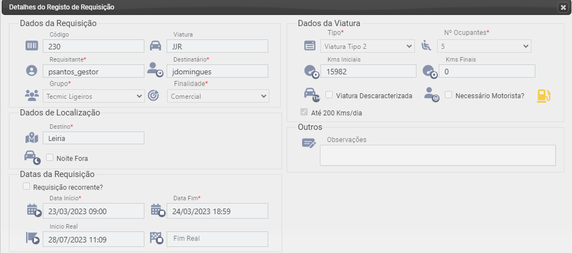Click the seat icon for Nº Ocupantes
The height and width of the screenshot is (253, 572).
point(427,46)
